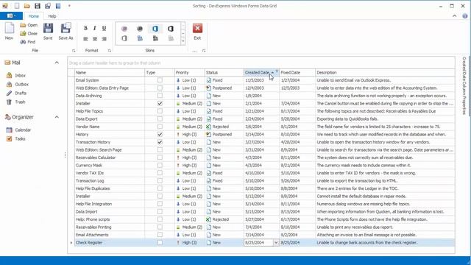Switch to the Home ribbon tab
This screenshot has height=265, width=471.
pos(33,16)
